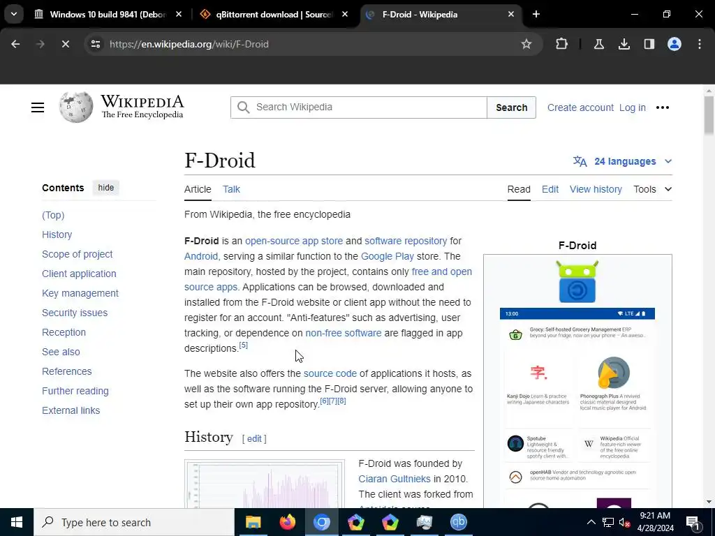The image size is (715, 536).
Task: Select the Article tab
Action: point(198,189)
